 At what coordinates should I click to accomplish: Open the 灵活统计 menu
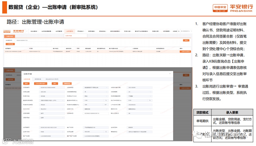pyautogui.click(x=81, y=31)
